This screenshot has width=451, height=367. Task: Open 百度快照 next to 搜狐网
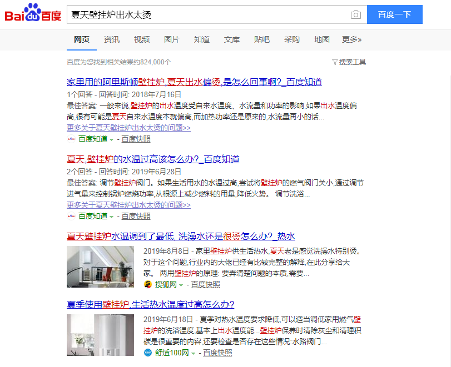click(x=205, y=285)
